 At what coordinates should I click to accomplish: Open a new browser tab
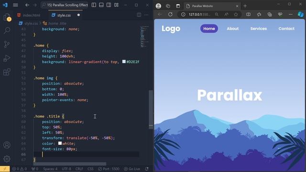click(x=245, y=6)
